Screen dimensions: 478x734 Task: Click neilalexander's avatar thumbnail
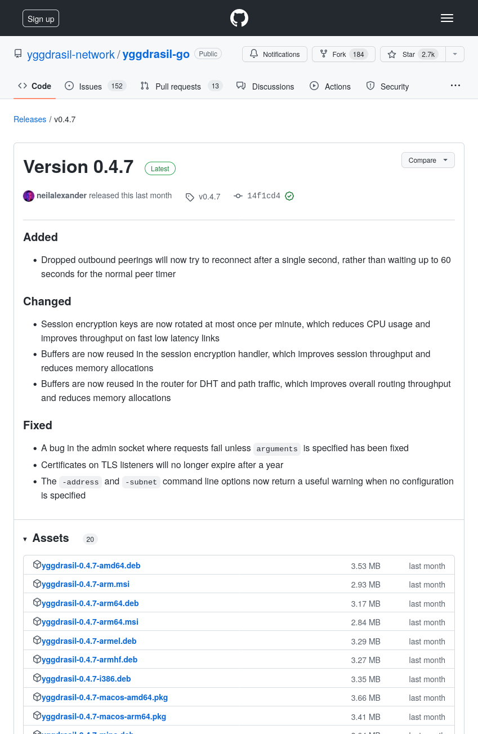click(28, 195)
